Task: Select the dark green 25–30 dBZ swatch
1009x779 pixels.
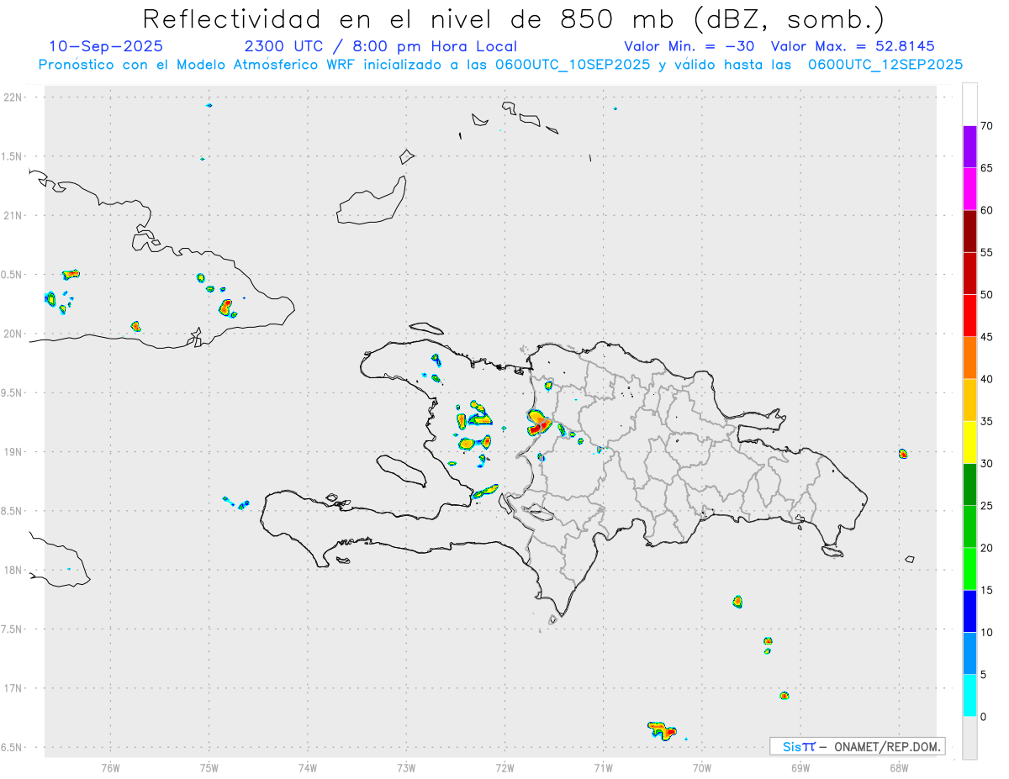Action: pos(969,484)
